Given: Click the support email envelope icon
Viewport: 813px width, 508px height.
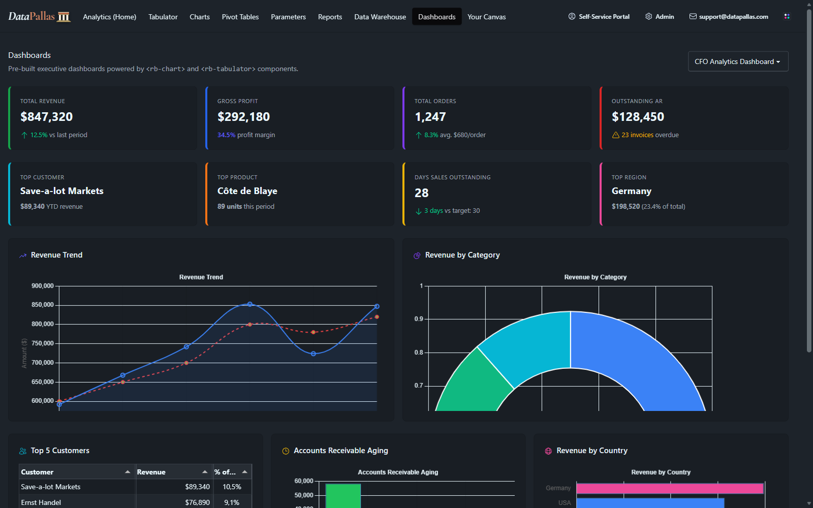Looking at the screenshot, I should click(693, 16).
